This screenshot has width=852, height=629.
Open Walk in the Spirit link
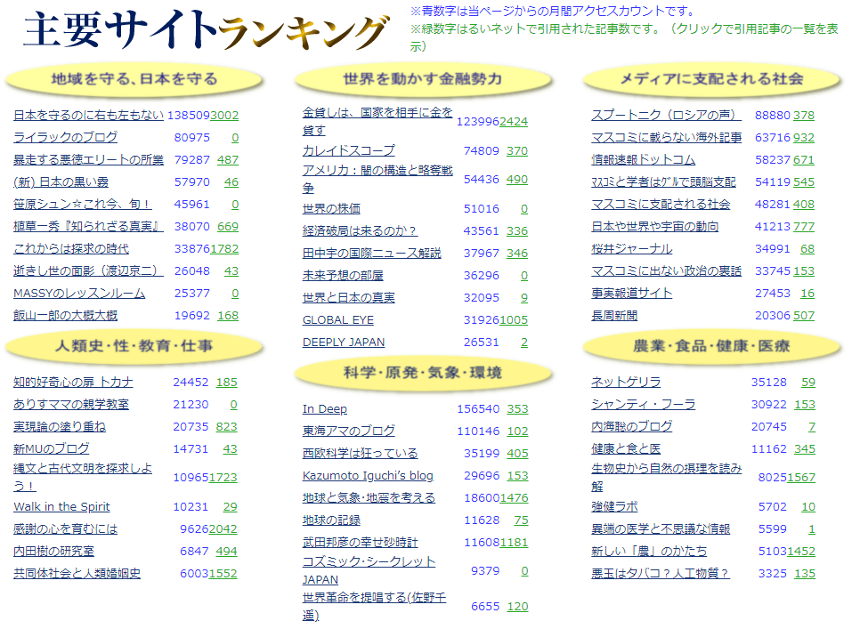coord(61,507)
